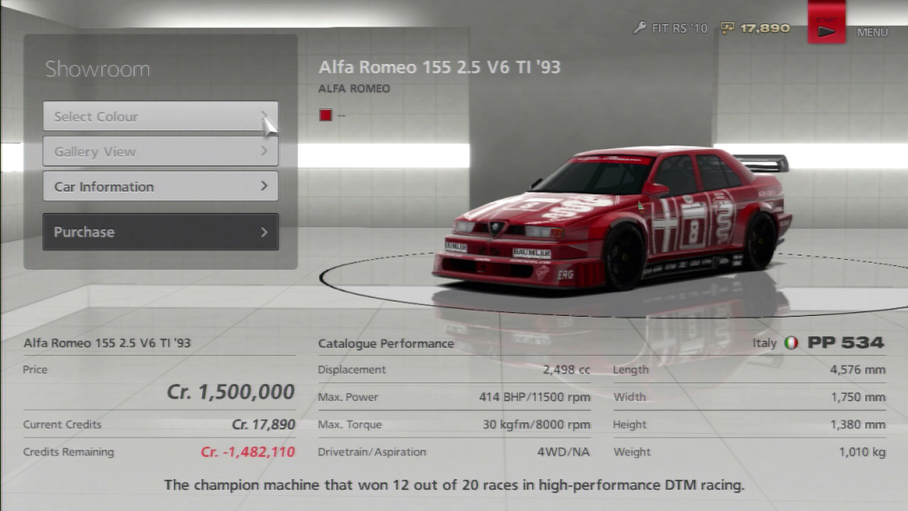Click the chevron on Car Information row
The width and height of the screenshot is (908, 511).
[264, 186]
